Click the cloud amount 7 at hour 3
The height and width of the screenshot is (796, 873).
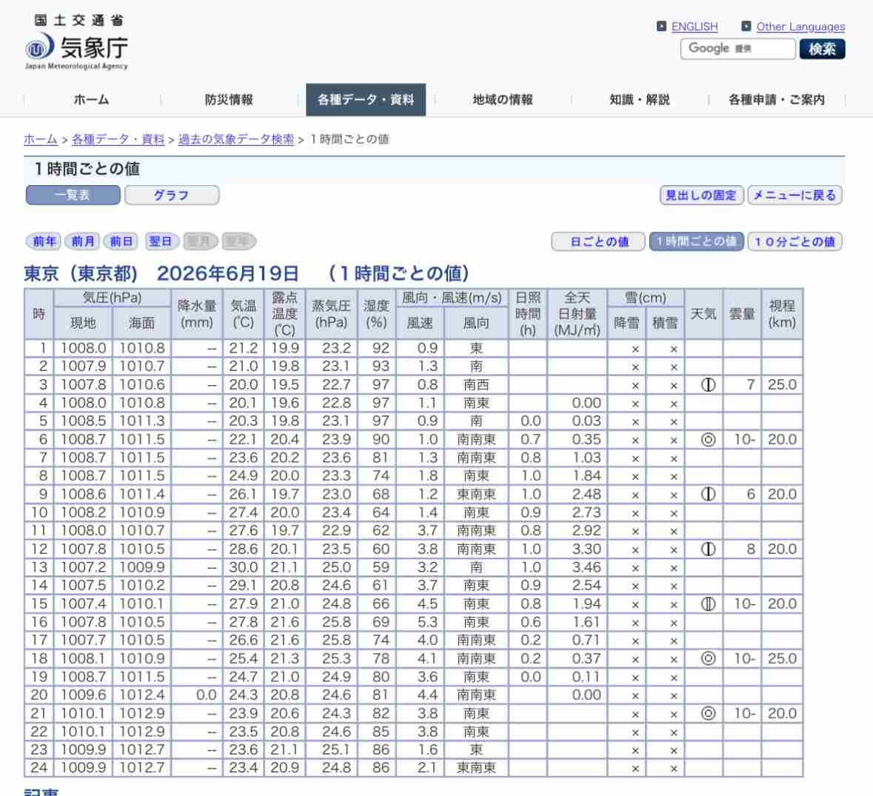(x=751, y=384)
